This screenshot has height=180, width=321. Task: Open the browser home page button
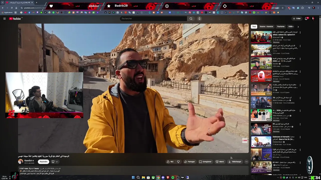[x=16, y=8]
